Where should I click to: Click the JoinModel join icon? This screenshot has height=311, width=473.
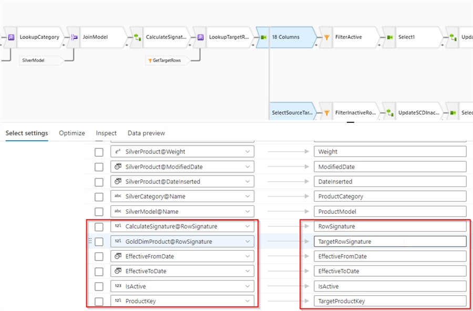(73, 37)
